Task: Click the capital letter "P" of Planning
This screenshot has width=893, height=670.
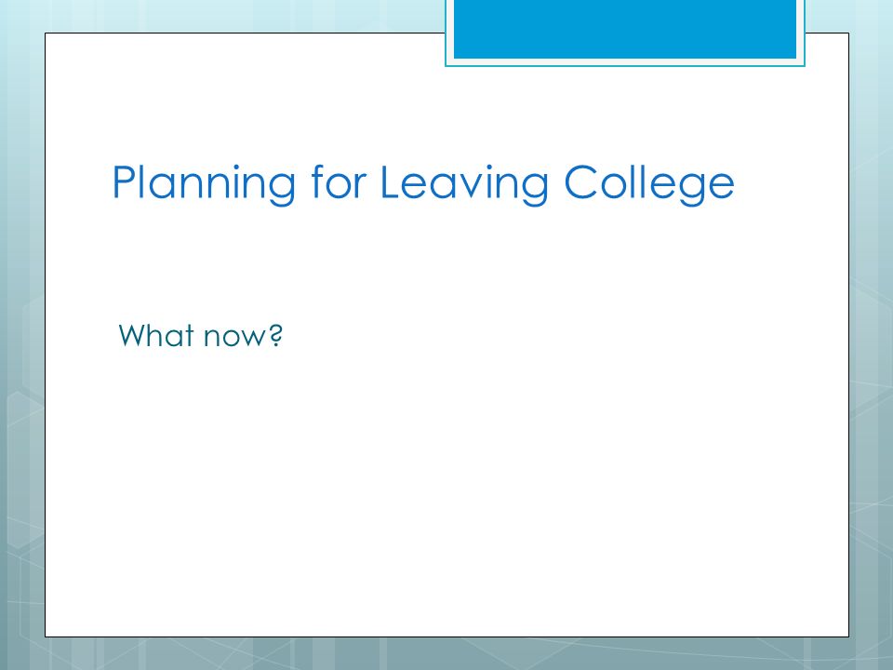Action: pos(124,181)
